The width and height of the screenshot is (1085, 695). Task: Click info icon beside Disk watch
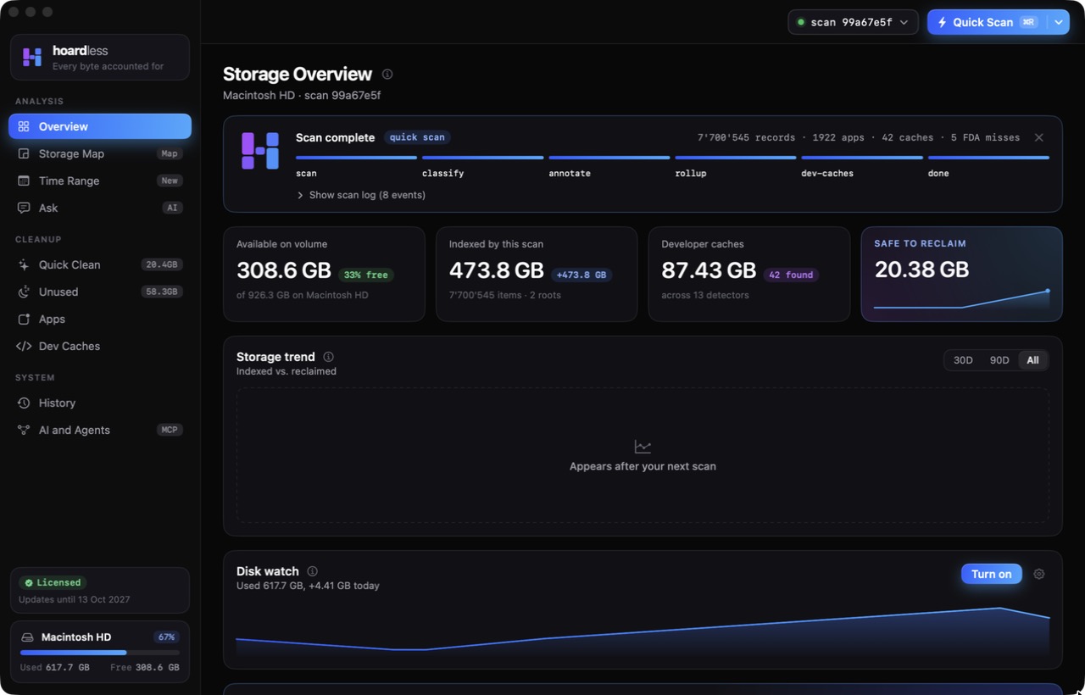(312, 571)
